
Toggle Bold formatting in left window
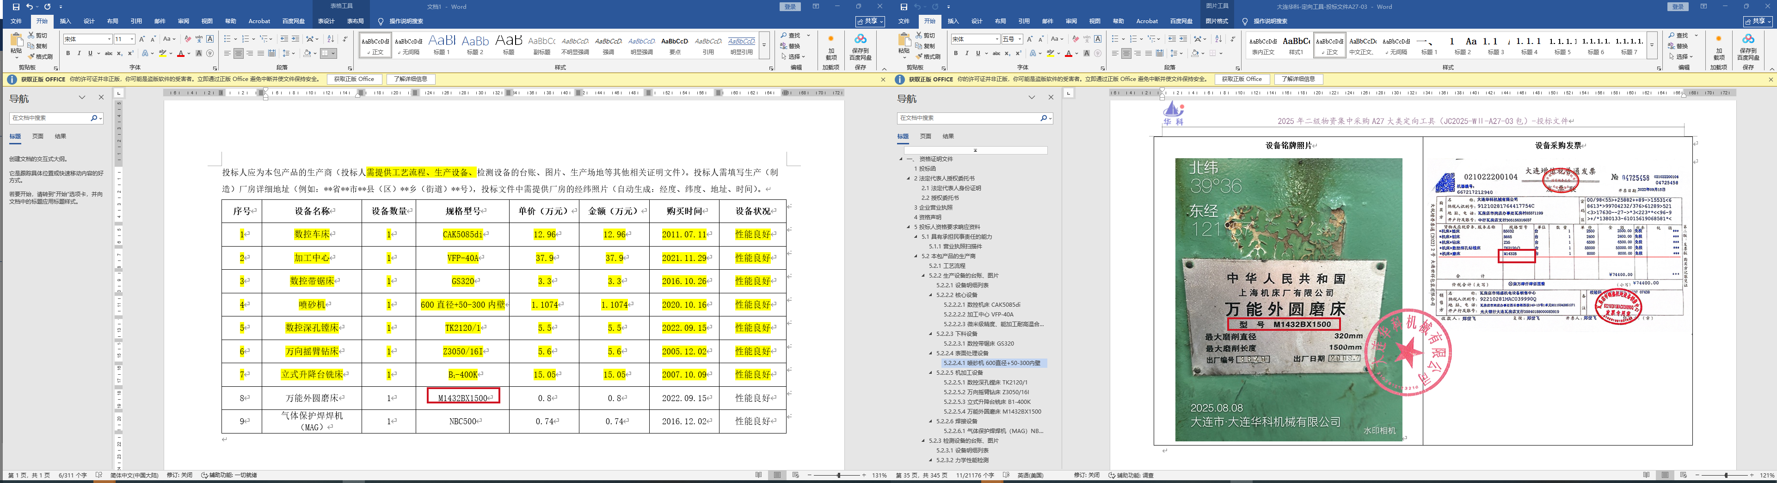tap(68, 53)
